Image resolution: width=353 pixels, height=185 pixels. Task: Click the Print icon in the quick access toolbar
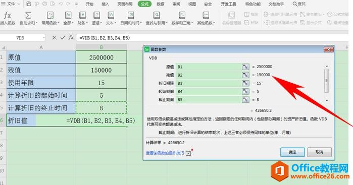pyautogui.click(x=44, y=4)
